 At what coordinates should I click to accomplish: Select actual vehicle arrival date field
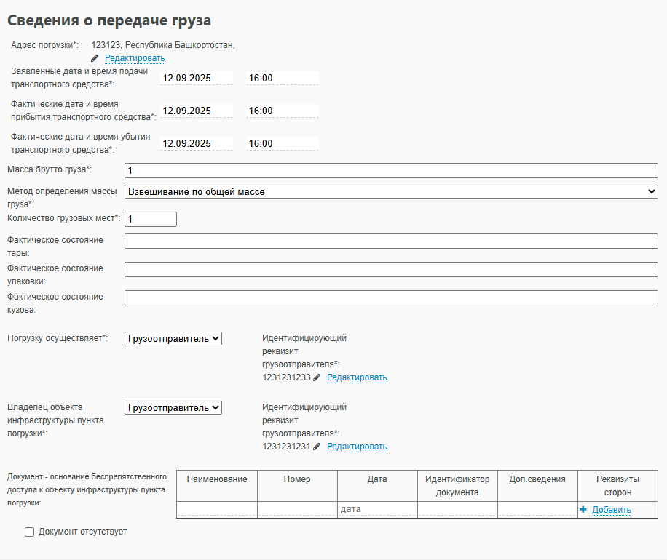197,111
